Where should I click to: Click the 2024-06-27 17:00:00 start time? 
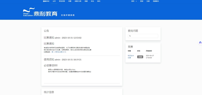pyautogui.click(x=150, y=57)
